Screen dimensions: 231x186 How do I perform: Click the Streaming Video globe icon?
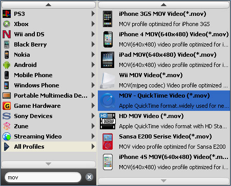click(x=7, y=136)
